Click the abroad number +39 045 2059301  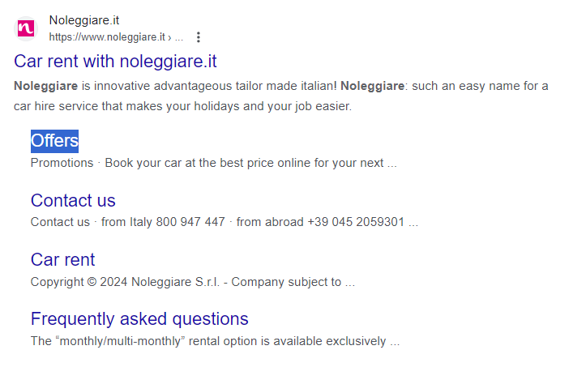355,222
